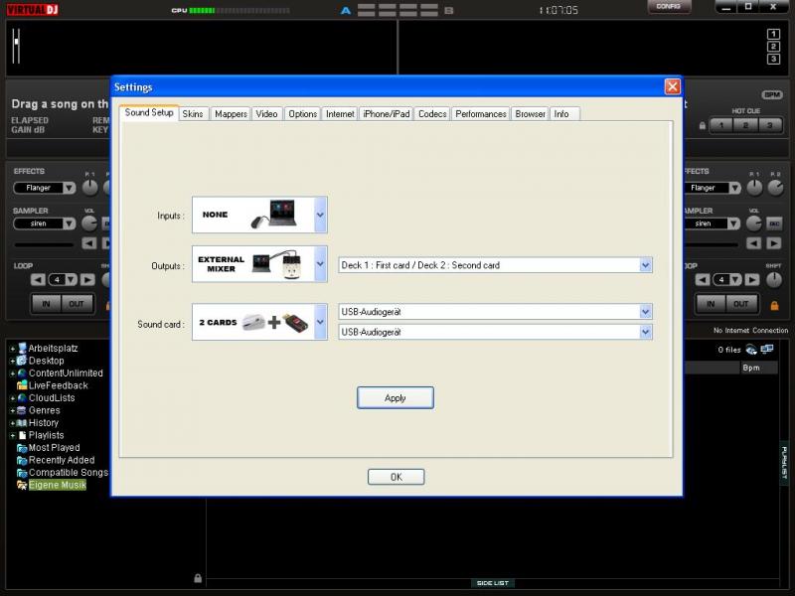Switch to the Skins tab
Viewport: 795px width, 596px height.
(193, 114)
